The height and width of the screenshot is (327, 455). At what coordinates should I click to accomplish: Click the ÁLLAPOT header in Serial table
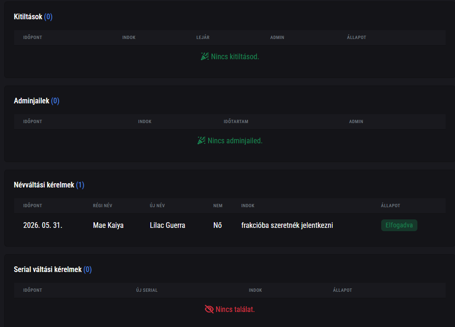pyautogui.click(x=342, y=290)
